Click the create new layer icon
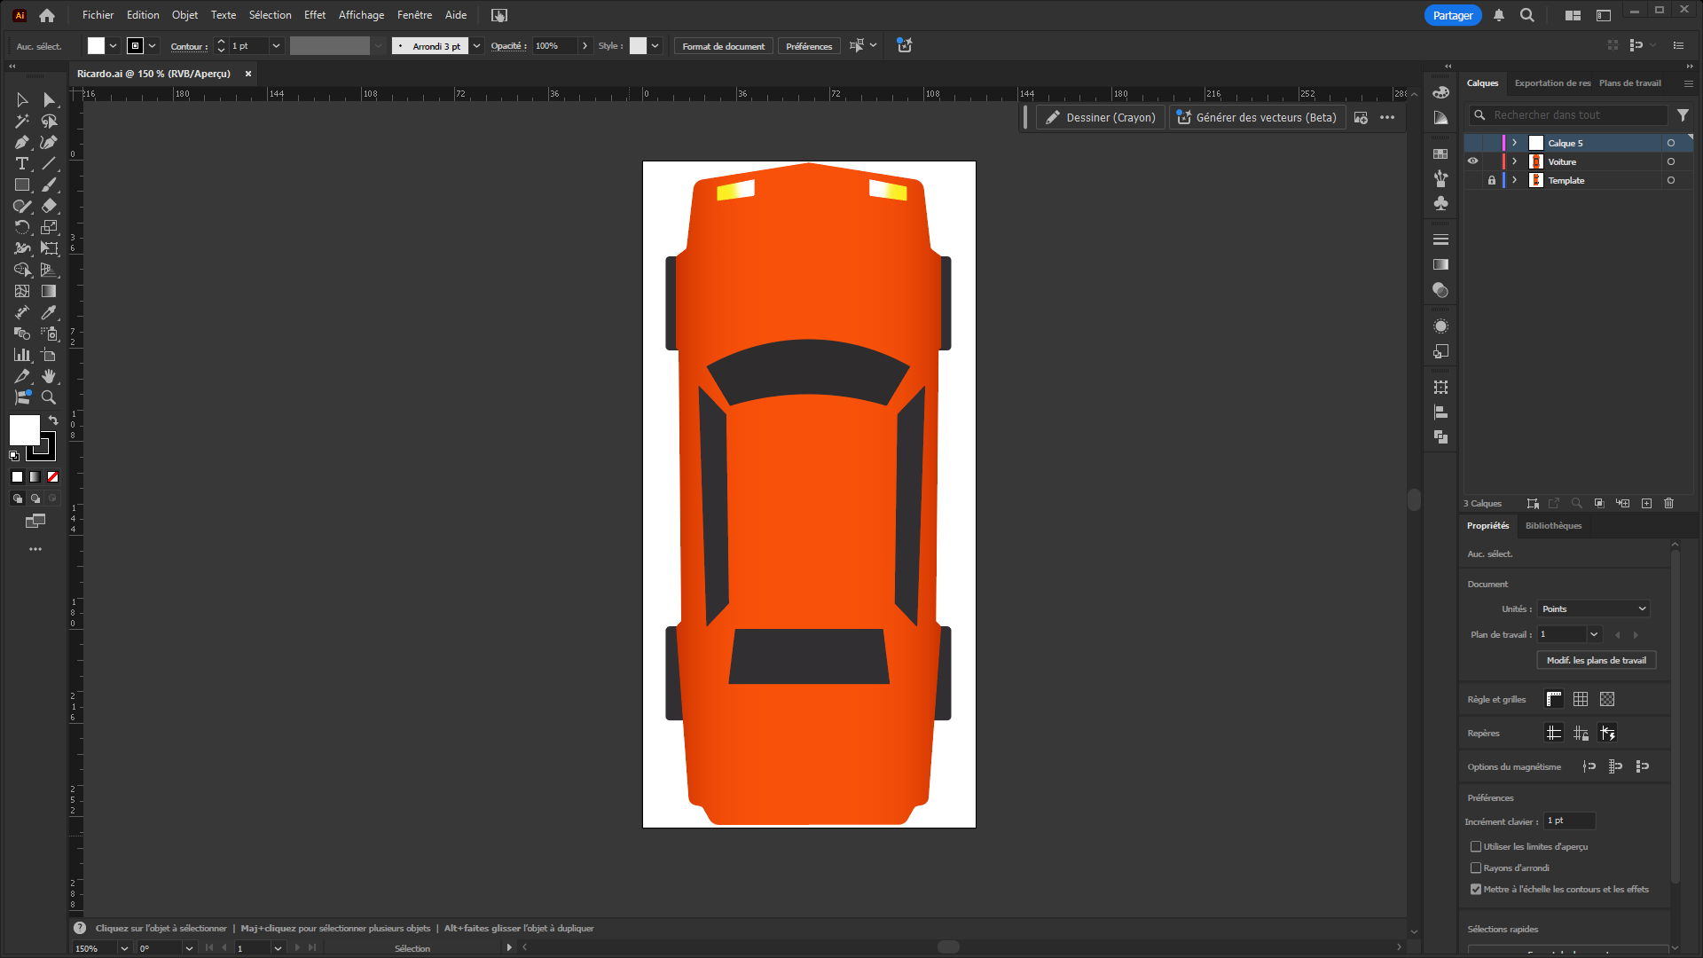 coord(1646,503)
